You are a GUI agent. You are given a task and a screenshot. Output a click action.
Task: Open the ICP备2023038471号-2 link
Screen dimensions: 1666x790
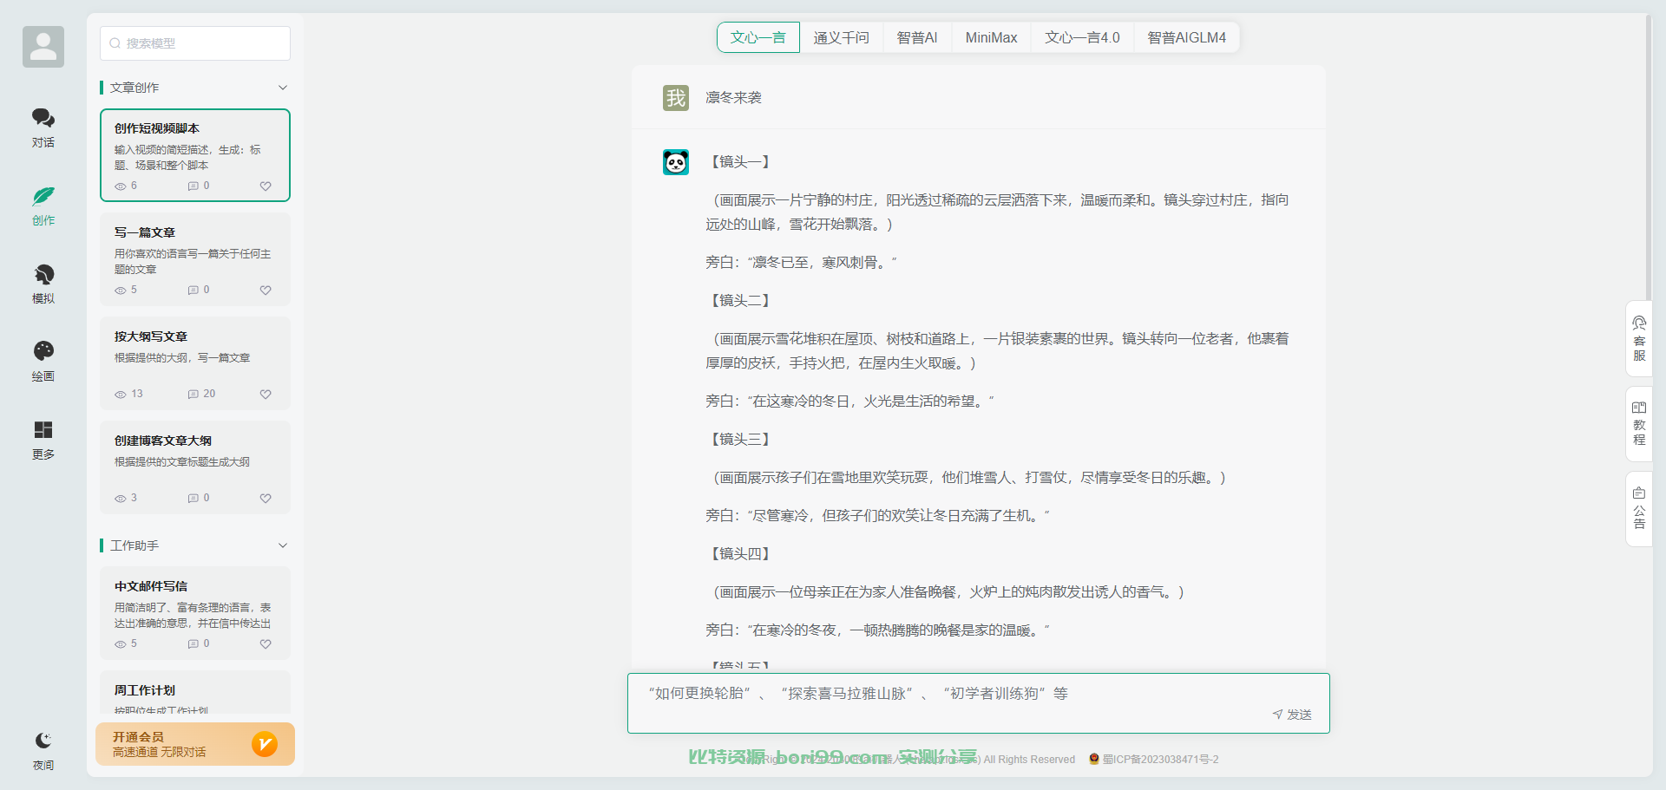[1160, 760]
